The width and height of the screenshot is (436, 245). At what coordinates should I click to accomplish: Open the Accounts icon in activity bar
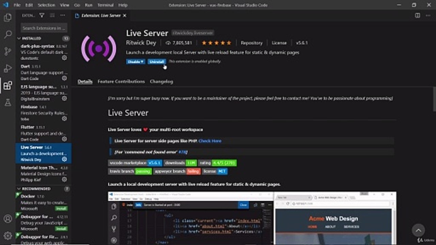[7, 219]
